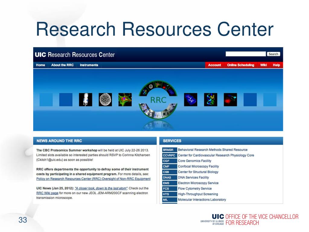309x232 pixels.
Task: Click the UIC Research Resources Center header title
Action: click(75, 55)
